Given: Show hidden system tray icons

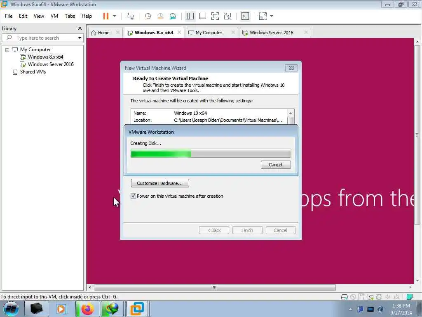Looking at the screenshot, I should pos(350,310).
